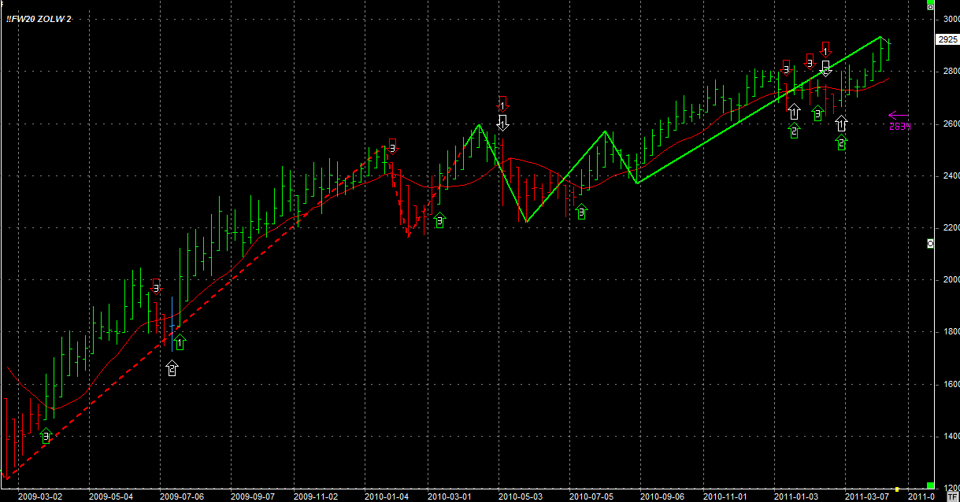Click the magenta arrow pointing to 2634
This screenshot has height=502, width=960.
click(x=898, y=116)
